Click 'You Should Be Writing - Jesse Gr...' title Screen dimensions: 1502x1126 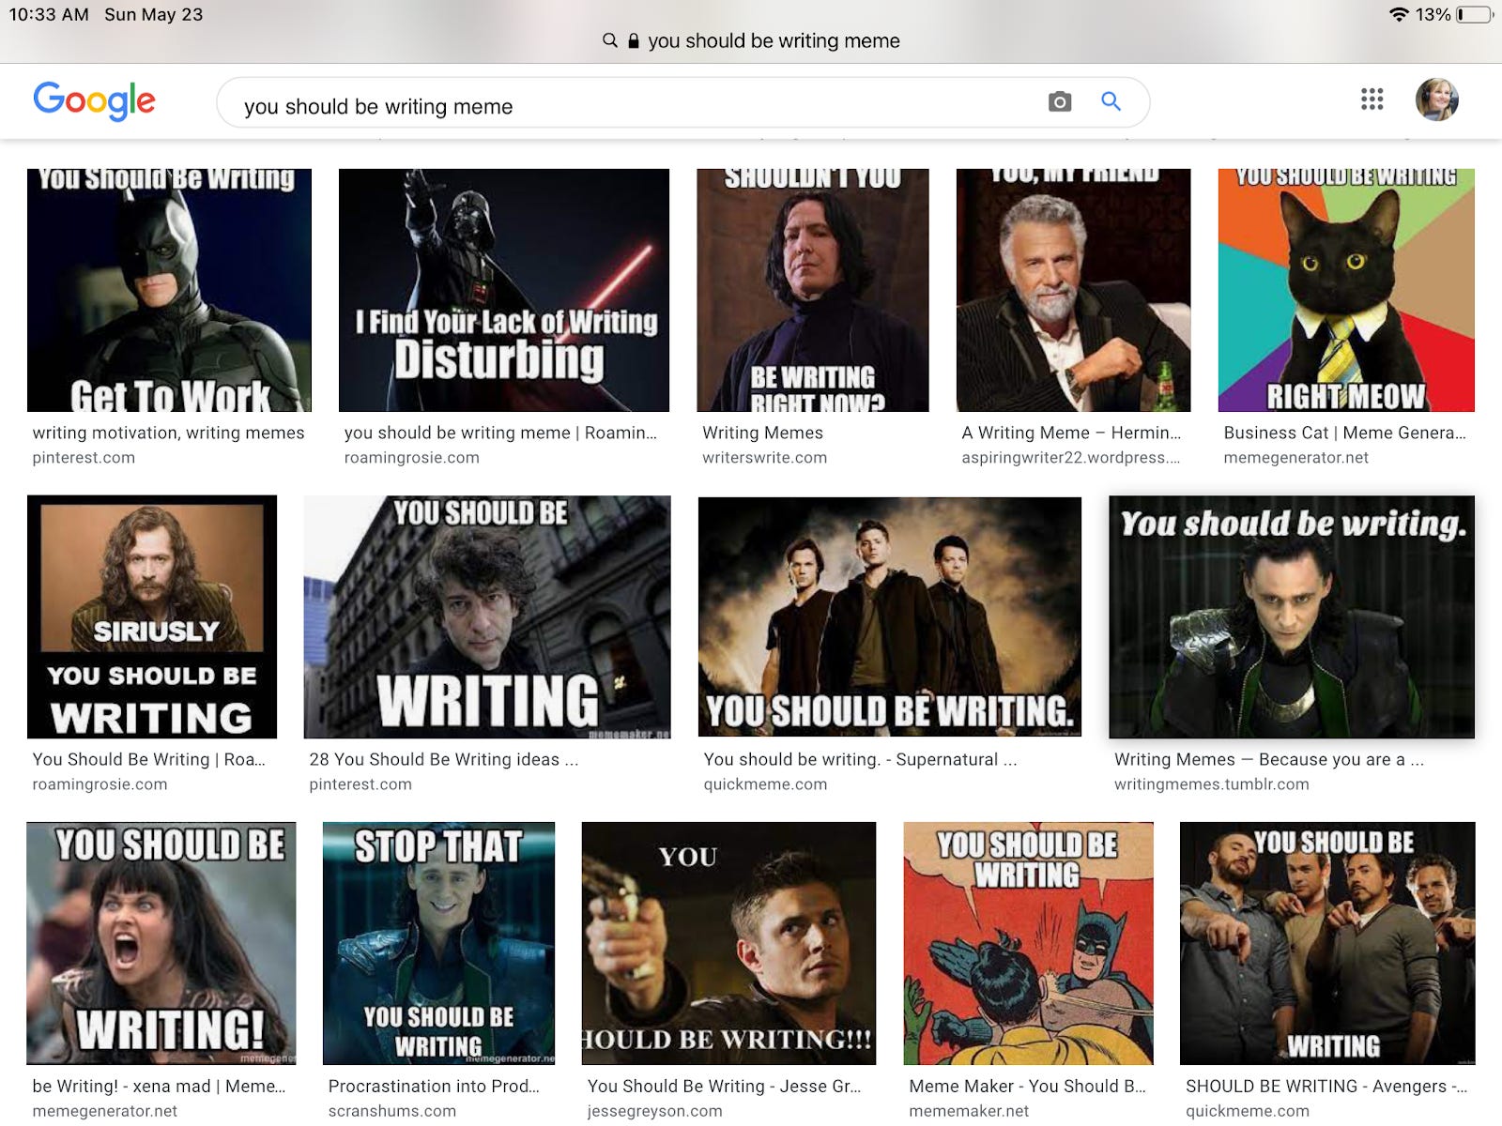tap(724, 1086)
